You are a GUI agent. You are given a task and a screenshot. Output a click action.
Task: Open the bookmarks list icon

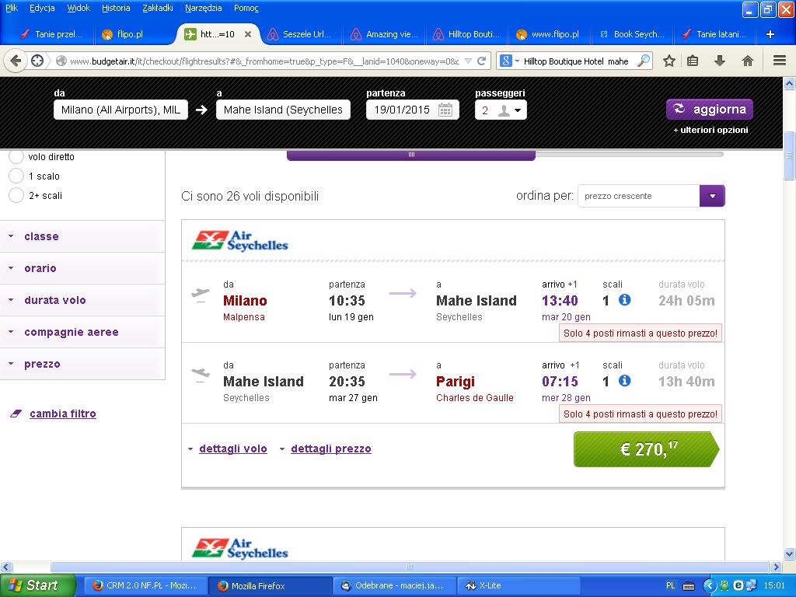tap(693, 61)
